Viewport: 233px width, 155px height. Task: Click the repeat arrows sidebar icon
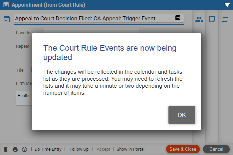[225, 19]
